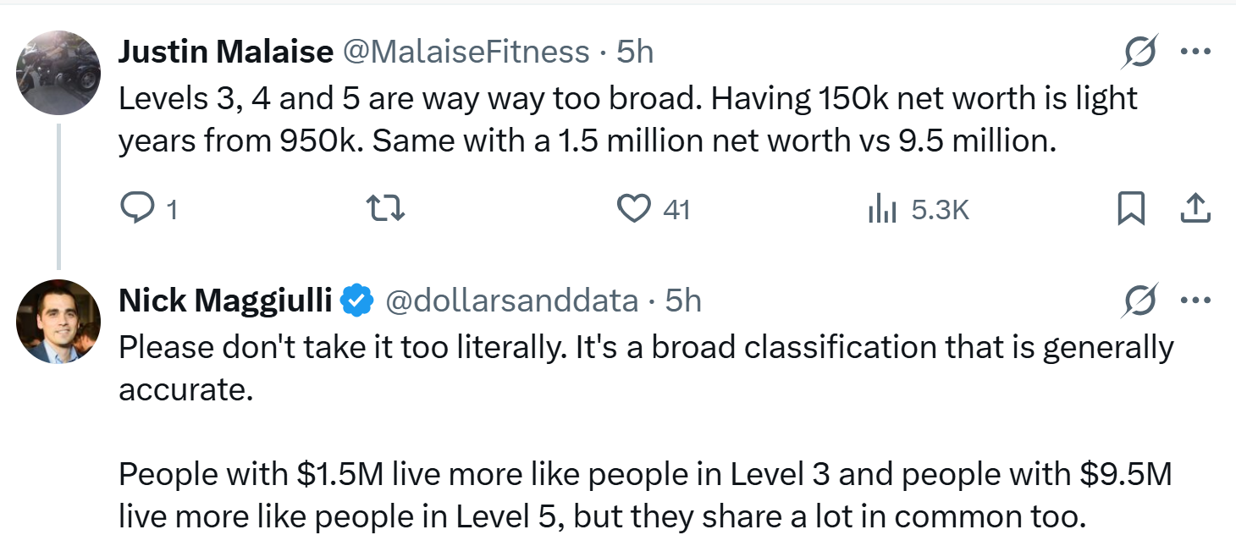Open the @MalaiseFitness handle
Image resolution: width=1236 pixels, height=546 pixels.
click(466, 52)
